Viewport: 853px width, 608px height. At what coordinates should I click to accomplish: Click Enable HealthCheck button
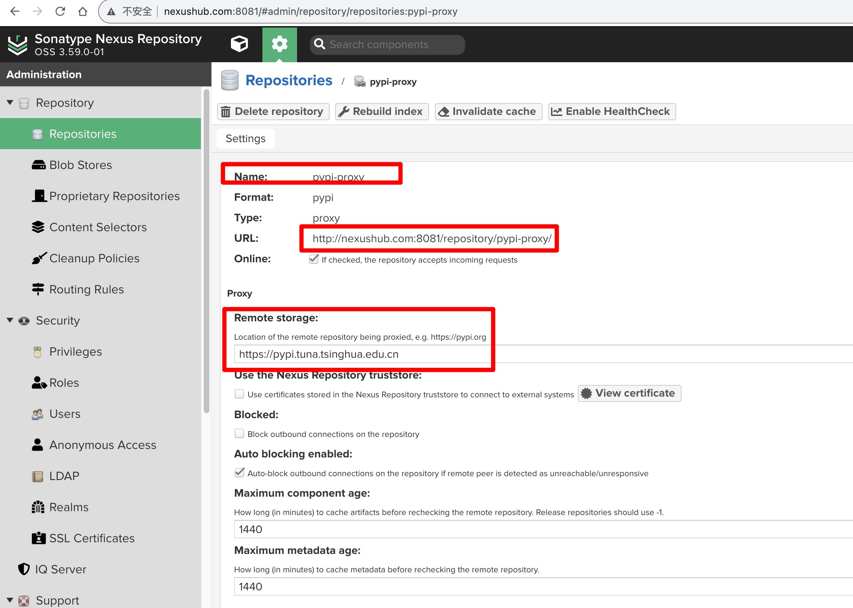(x=612, y=112)
